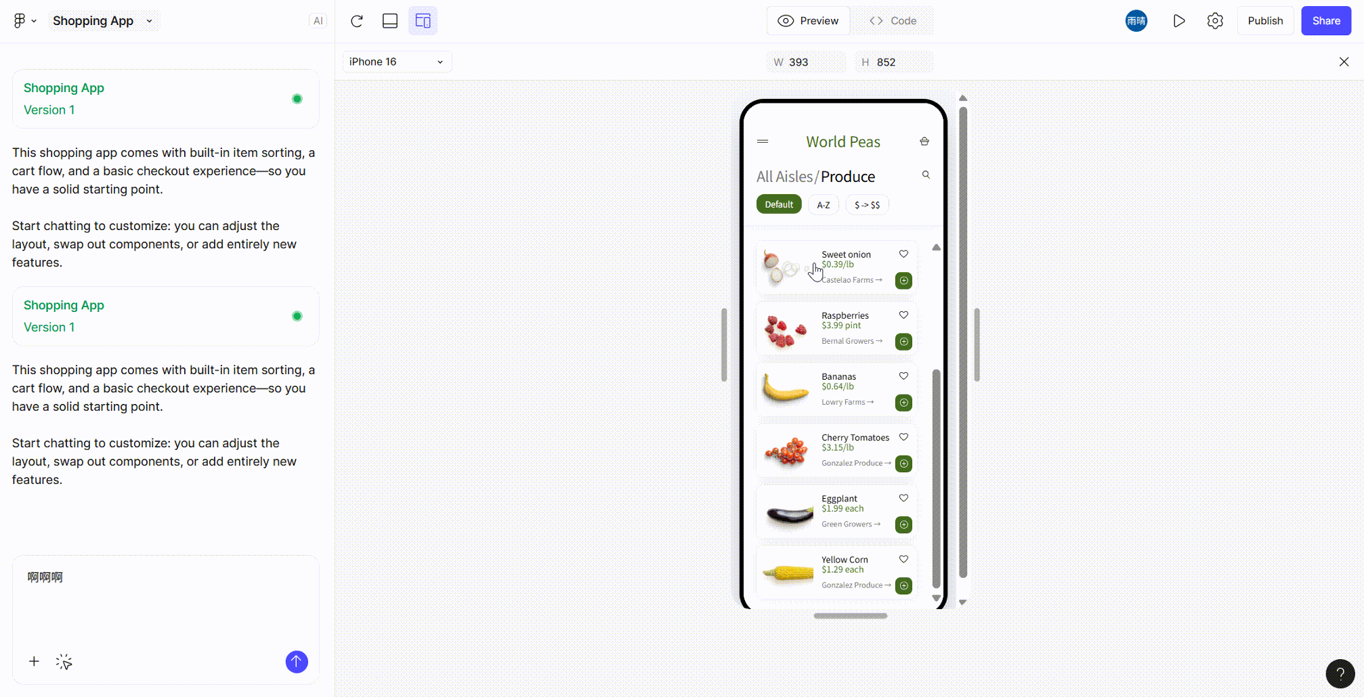Switch to the Code tab
Image resolution: width=1364 pixels, height=697 pixels.
[x=893, y=21]
